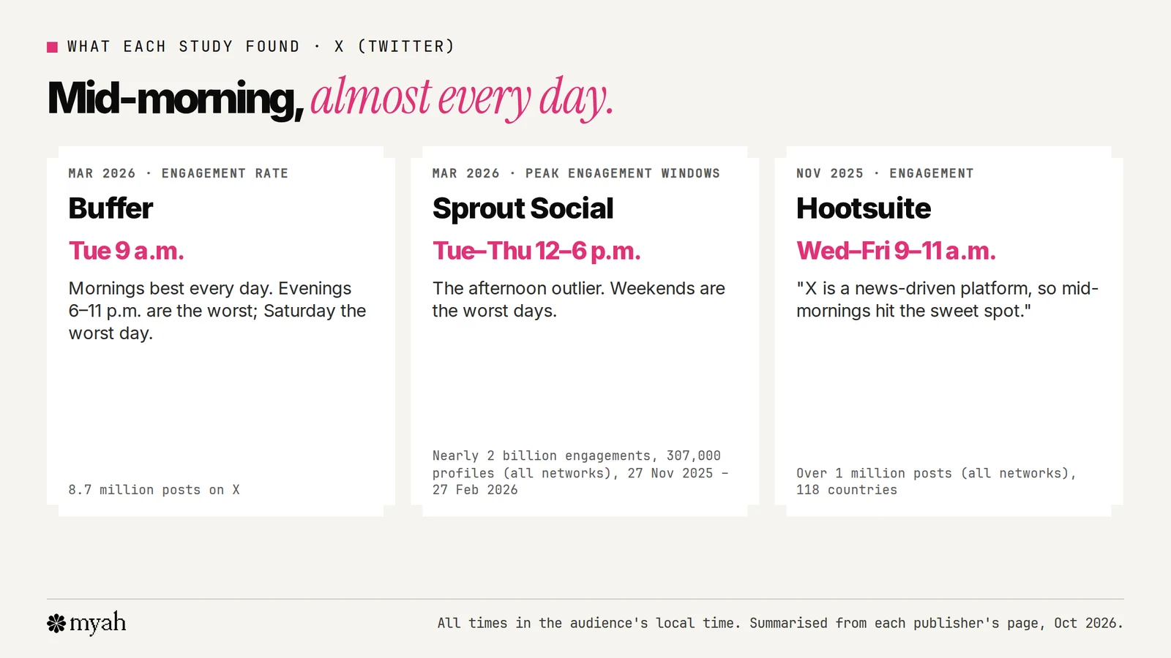Click the myah flower logo icon

click(x=56, y=623)
